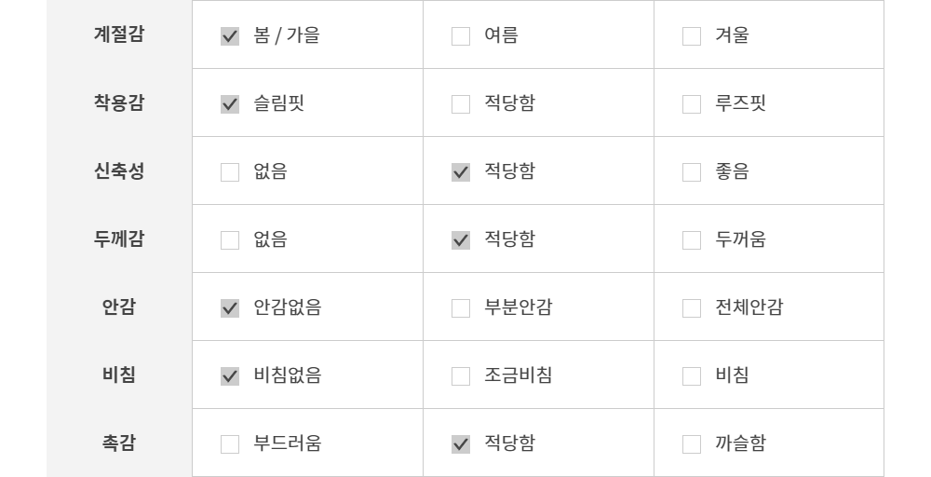
Task: Select the 루즈핏 checkbox
Action: (692, 104)
